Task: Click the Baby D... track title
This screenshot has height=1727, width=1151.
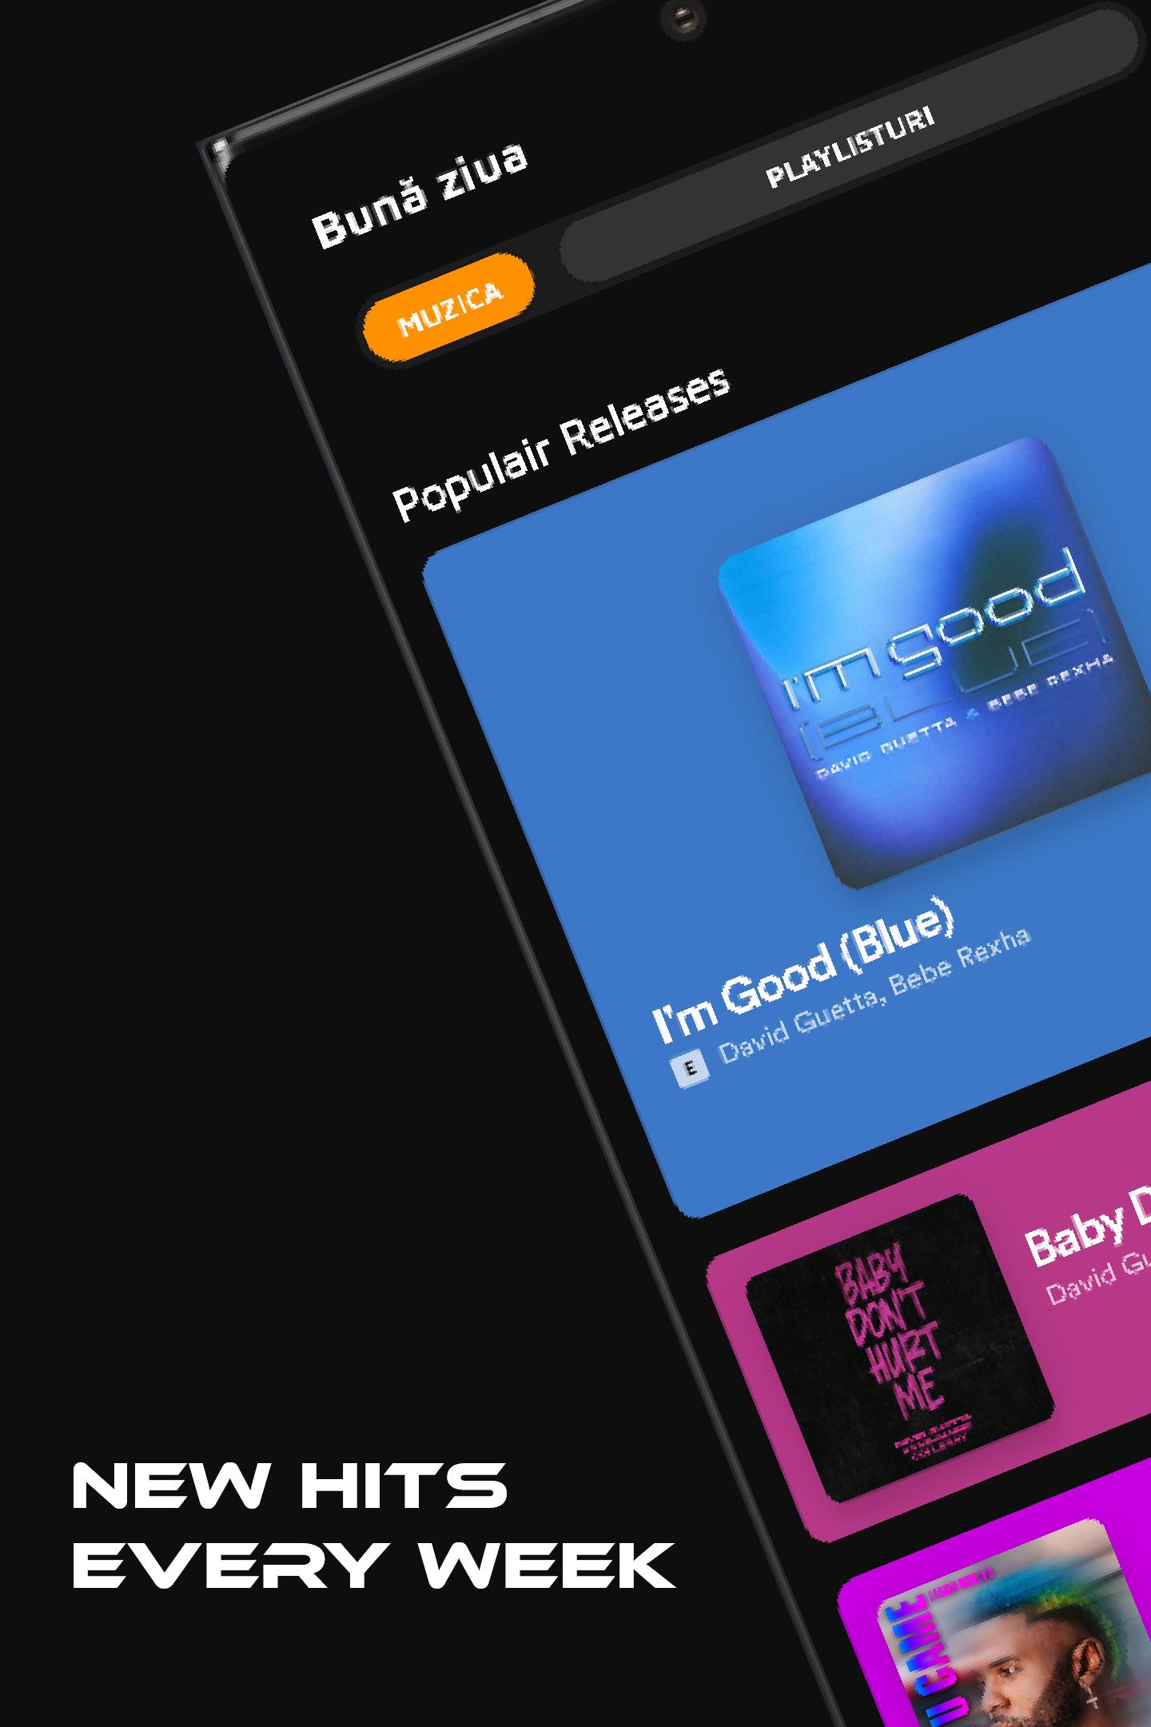Action: [1089, 1239]
